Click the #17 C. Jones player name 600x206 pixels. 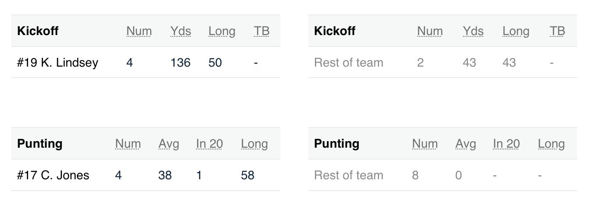53,175
